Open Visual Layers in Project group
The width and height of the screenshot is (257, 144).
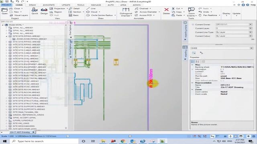point(19,15)
